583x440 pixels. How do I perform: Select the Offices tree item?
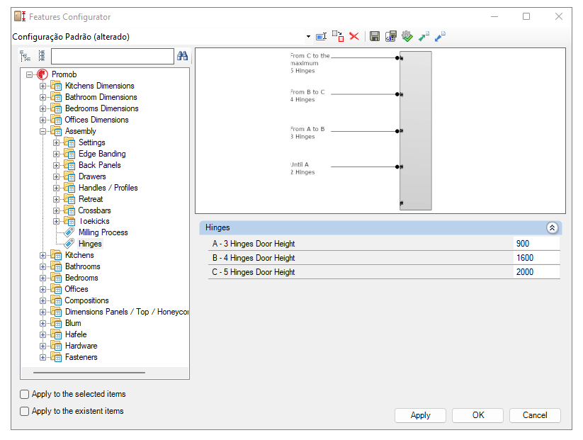tap(77, 289)
